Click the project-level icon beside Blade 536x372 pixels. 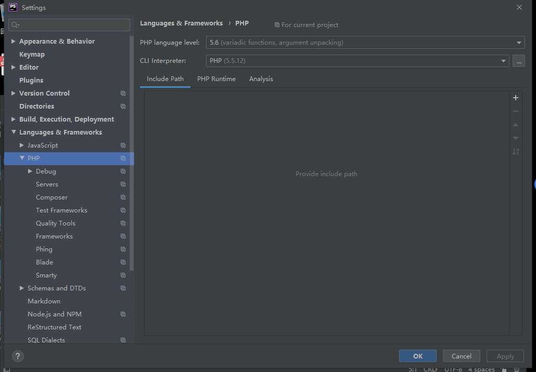pos(123,262)
